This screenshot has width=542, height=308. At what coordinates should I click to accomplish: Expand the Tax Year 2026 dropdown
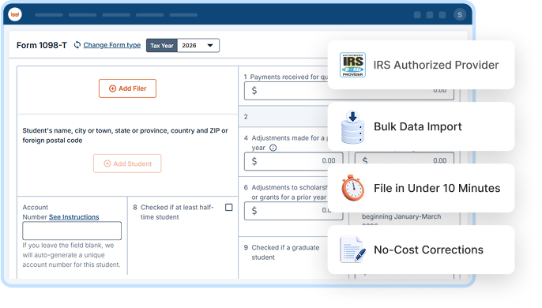click(198, 45)
